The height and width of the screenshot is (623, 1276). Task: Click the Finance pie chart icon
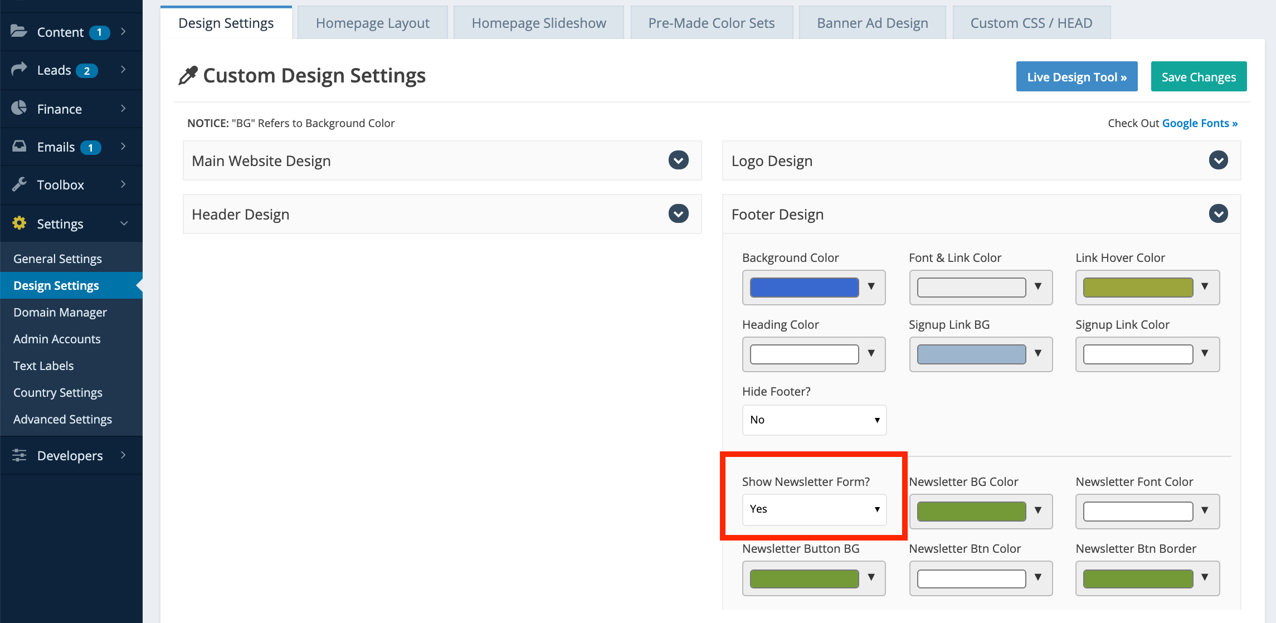(x=19, y=108)
